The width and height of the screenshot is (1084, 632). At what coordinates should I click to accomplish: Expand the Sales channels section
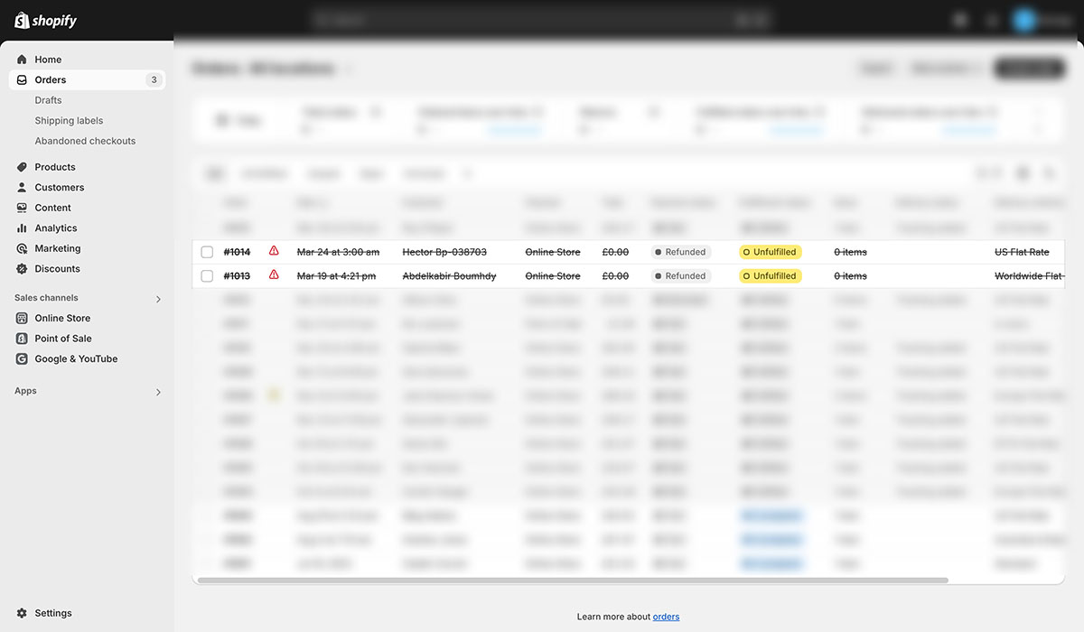(158, 298)
